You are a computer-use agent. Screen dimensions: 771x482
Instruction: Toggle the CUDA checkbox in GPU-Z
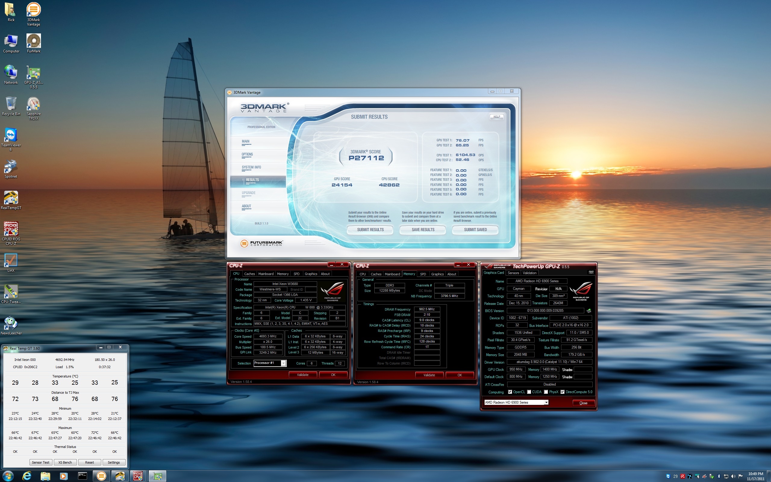click(529, 392)
